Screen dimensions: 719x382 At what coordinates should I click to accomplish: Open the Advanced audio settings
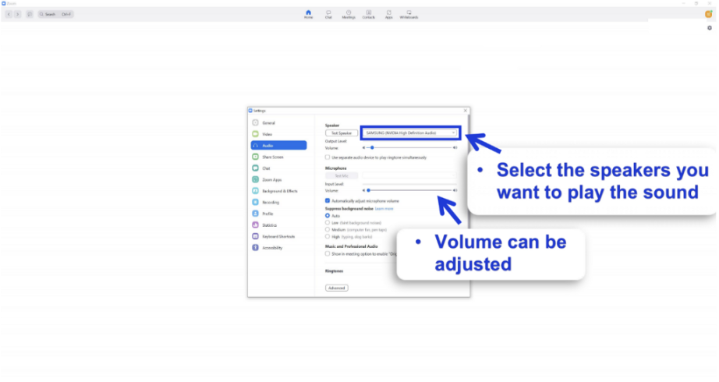pyautogui.click(x=336, y=288)
